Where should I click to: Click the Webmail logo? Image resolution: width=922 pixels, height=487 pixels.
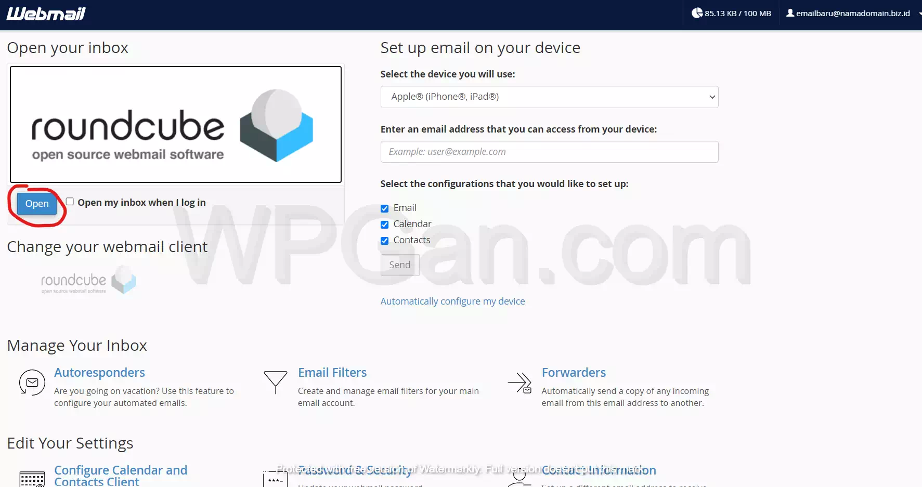coord(46,14)
